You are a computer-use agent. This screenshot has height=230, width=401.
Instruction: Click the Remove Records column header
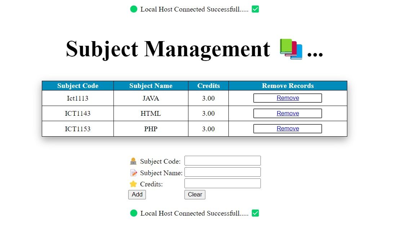pyautogui.click(x=287, y=86)
